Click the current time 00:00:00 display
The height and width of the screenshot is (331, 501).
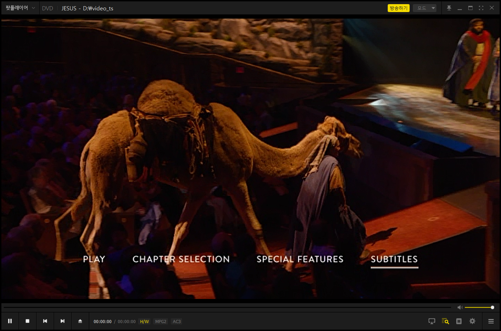(103, 322)
